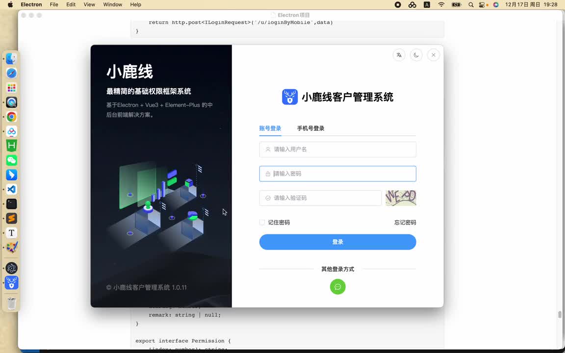Open Spotlight search in menu bar

pos(471,4)
